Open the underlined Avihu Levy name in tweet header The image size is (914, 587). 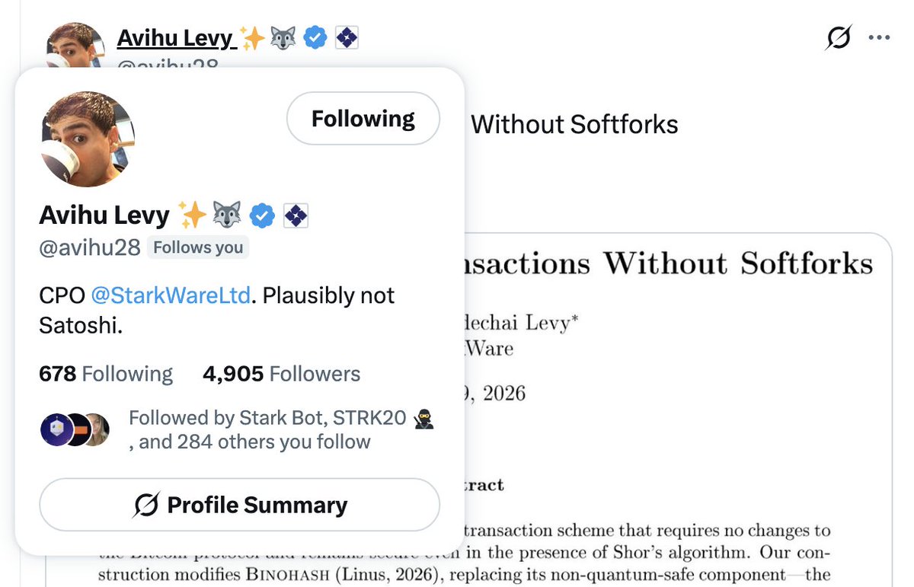[177, 37]
